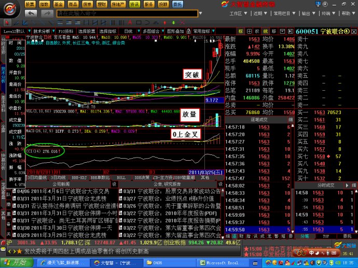
Task: Click the 选择指标 button
Action: (108, 31)
